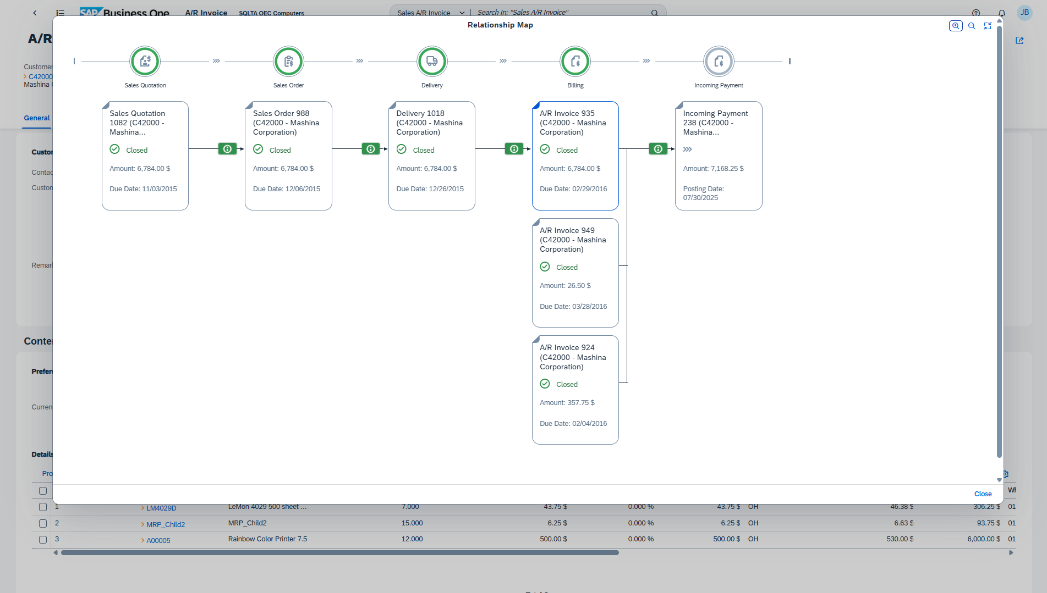This screenshot has width=1047, height=593.
Task: Click the Incoming Payment stage icon
Action: pos(719,61)
